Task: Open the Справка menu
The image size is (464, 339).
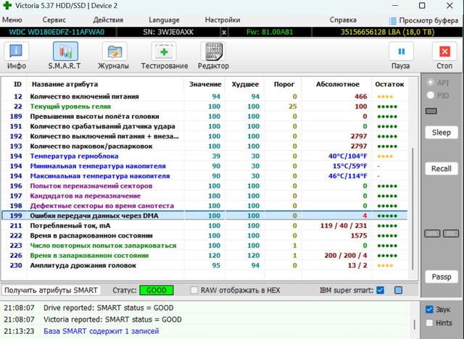Action: point(343,20)
